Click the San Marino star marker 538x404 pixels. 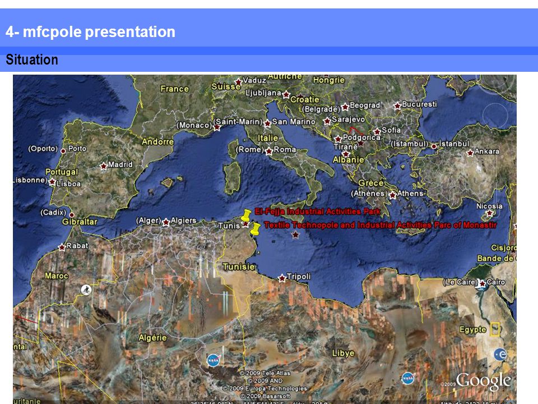click(x=268, y=123)
